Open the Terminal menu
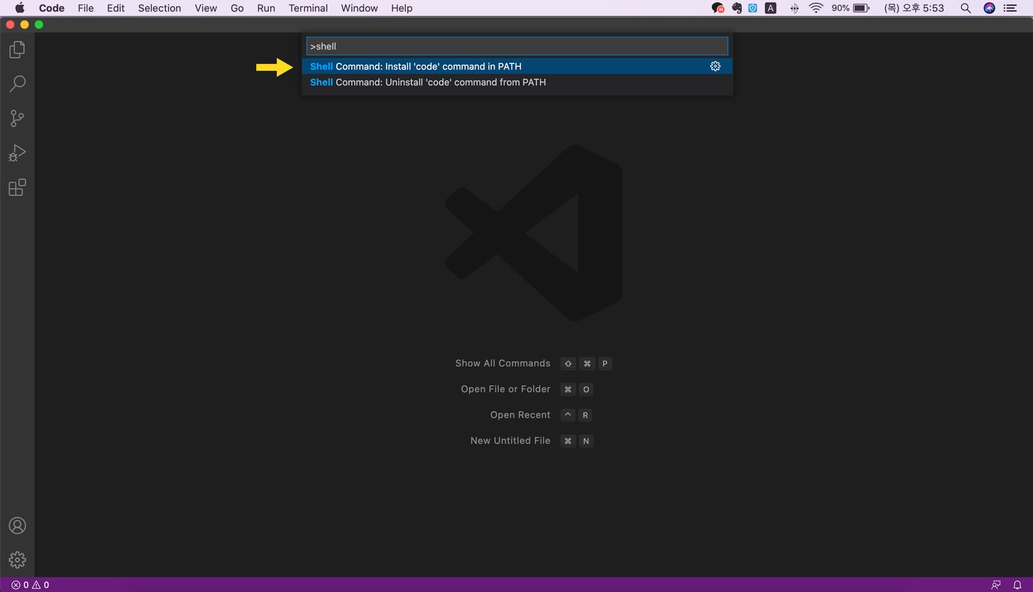The image size is (1033, 592). tap(308, 8)
